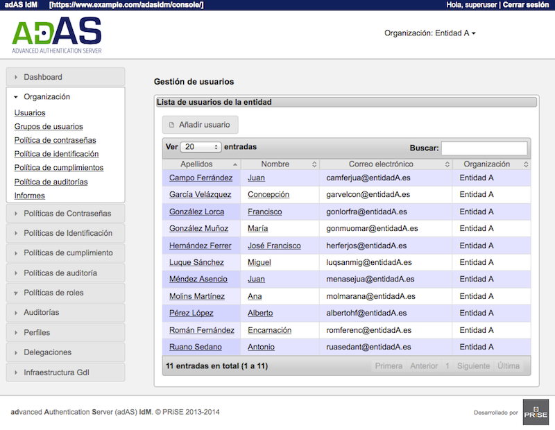Expand the Auditorías section
The width and height of the screenshot is (555, 430).
pos(65,313)
